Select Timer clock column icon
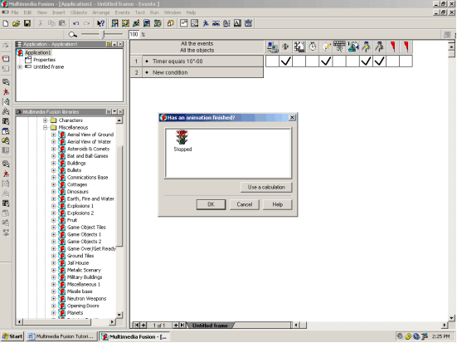Image resolution: width=457 pixels, height=343 pixels. point(313,47)
